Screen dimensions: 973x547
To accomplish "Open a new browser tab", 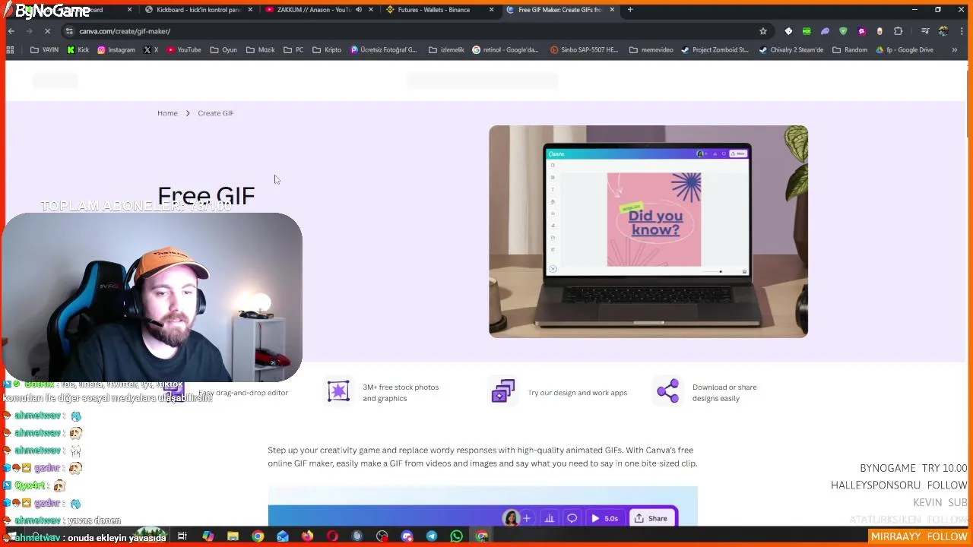I will tap(630, 10).
